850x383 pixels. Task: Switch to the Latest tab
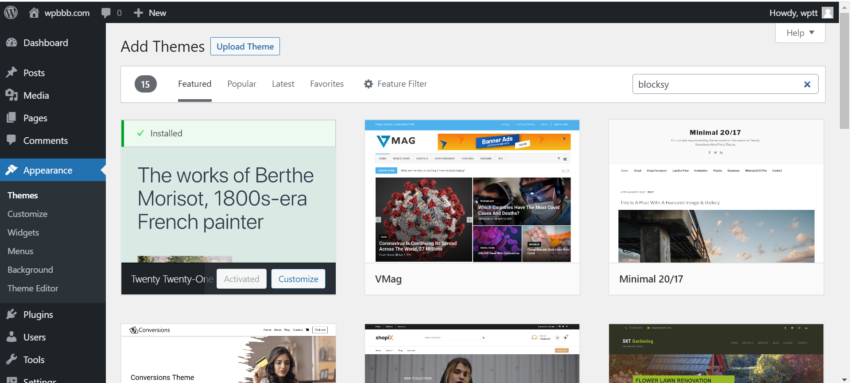[283, 84]
